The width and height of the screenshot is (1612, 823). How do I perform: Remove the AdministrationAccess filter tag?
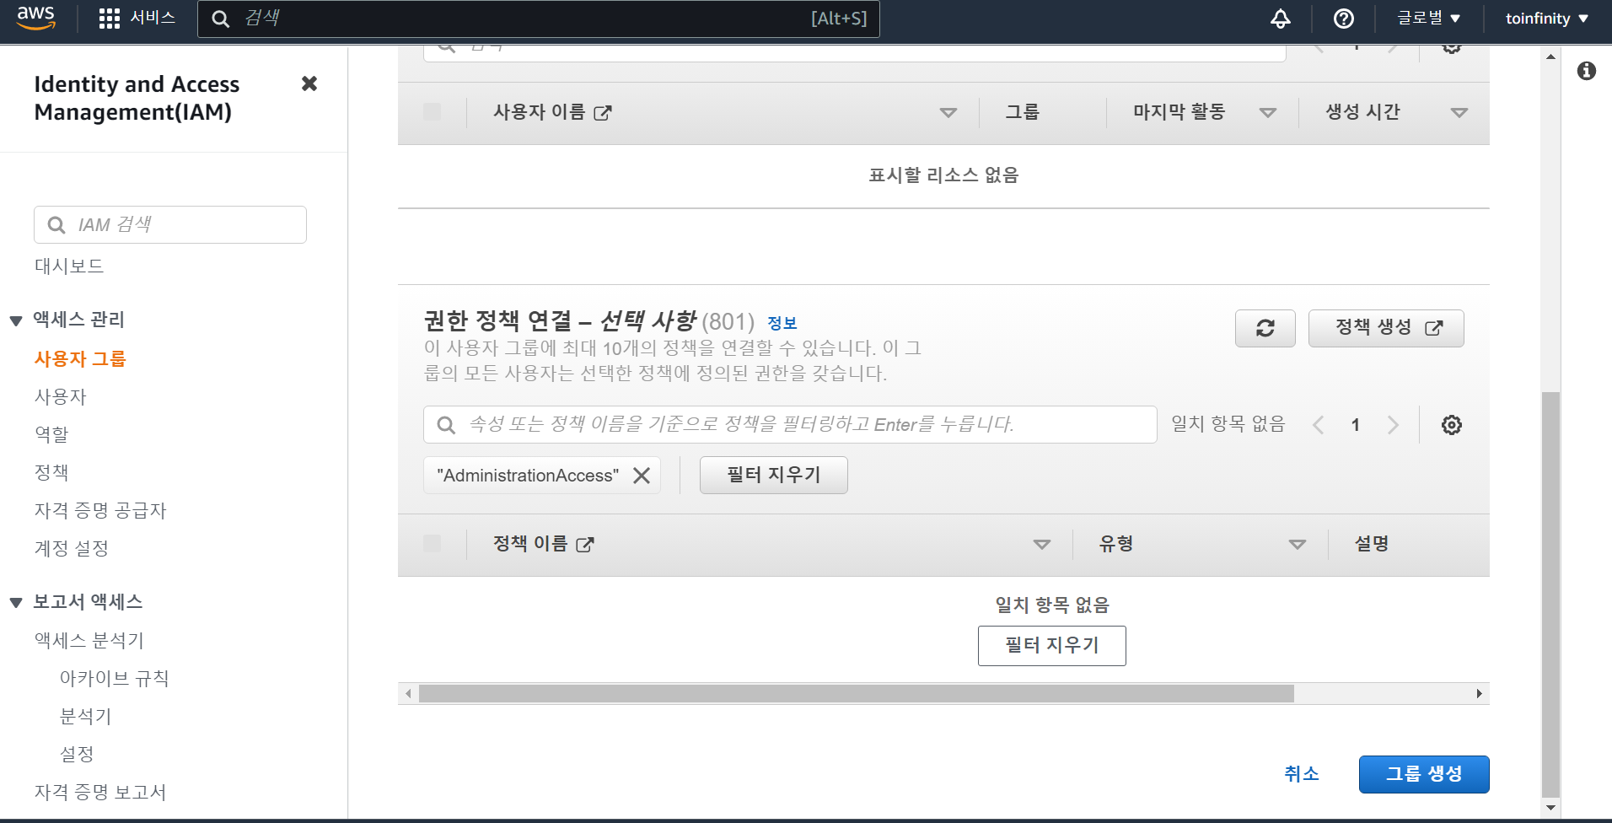[x=642, y=476]
